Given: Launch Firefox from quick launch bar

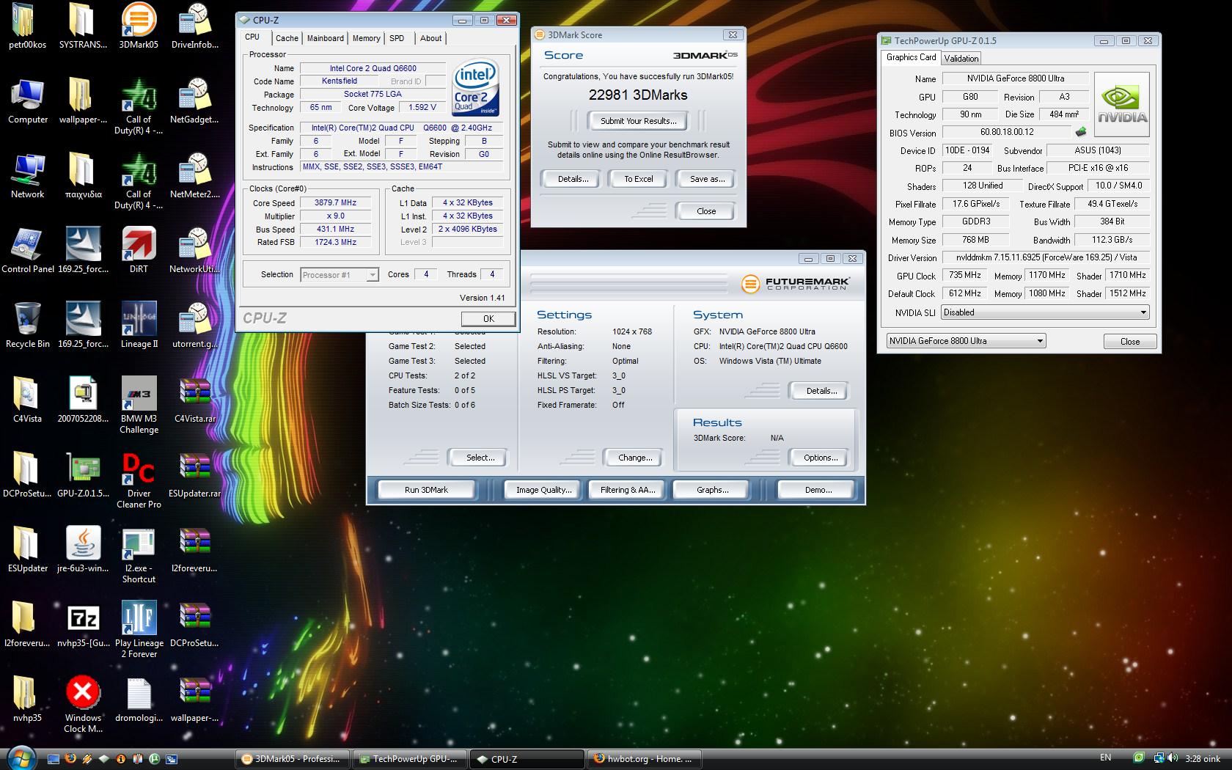Looking at the screenshot, I should click(x=70, y=759).
